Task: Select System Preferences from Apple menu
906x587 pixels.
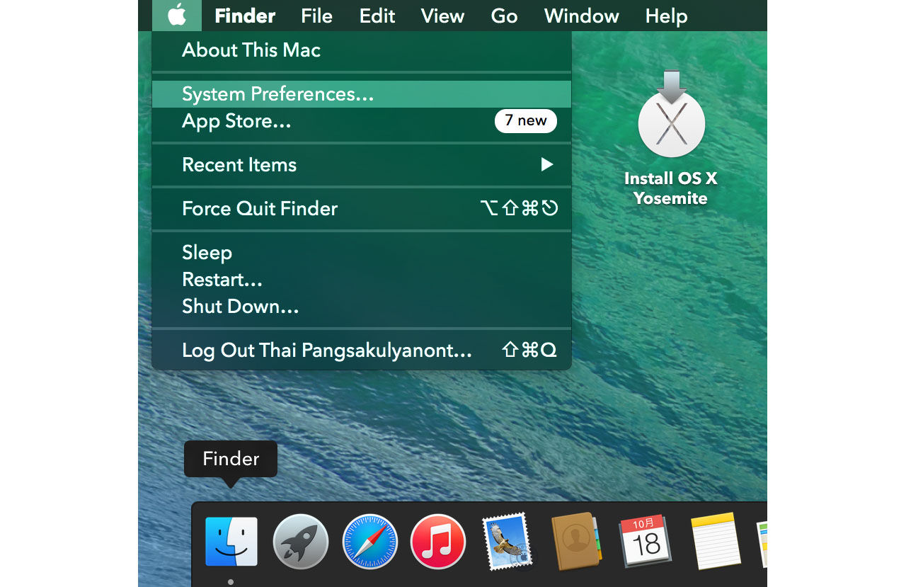Action: point(278,93)
